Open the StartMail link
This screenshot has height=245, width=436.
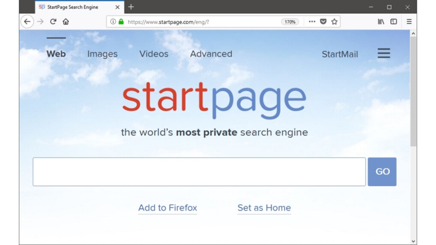[340, 54]
